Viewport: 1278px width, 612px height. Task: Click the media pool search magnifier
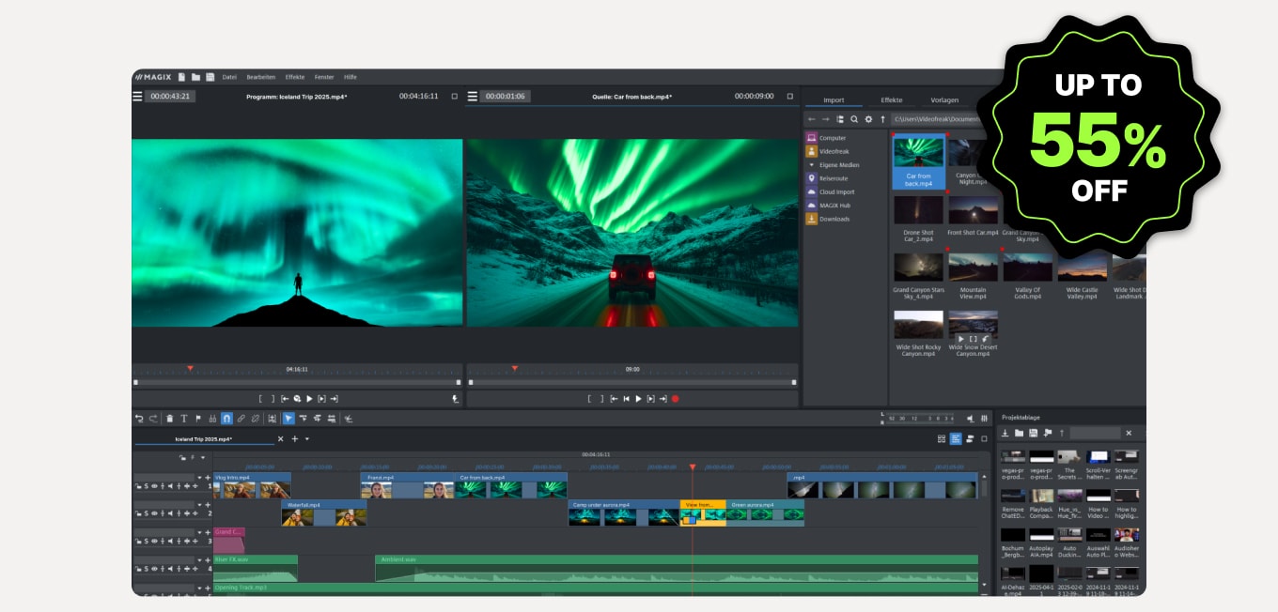(x=854, y=119)
